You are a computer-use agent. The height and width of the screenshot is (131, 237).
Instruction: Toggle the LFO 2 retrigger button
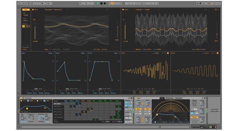coord(218,53)
